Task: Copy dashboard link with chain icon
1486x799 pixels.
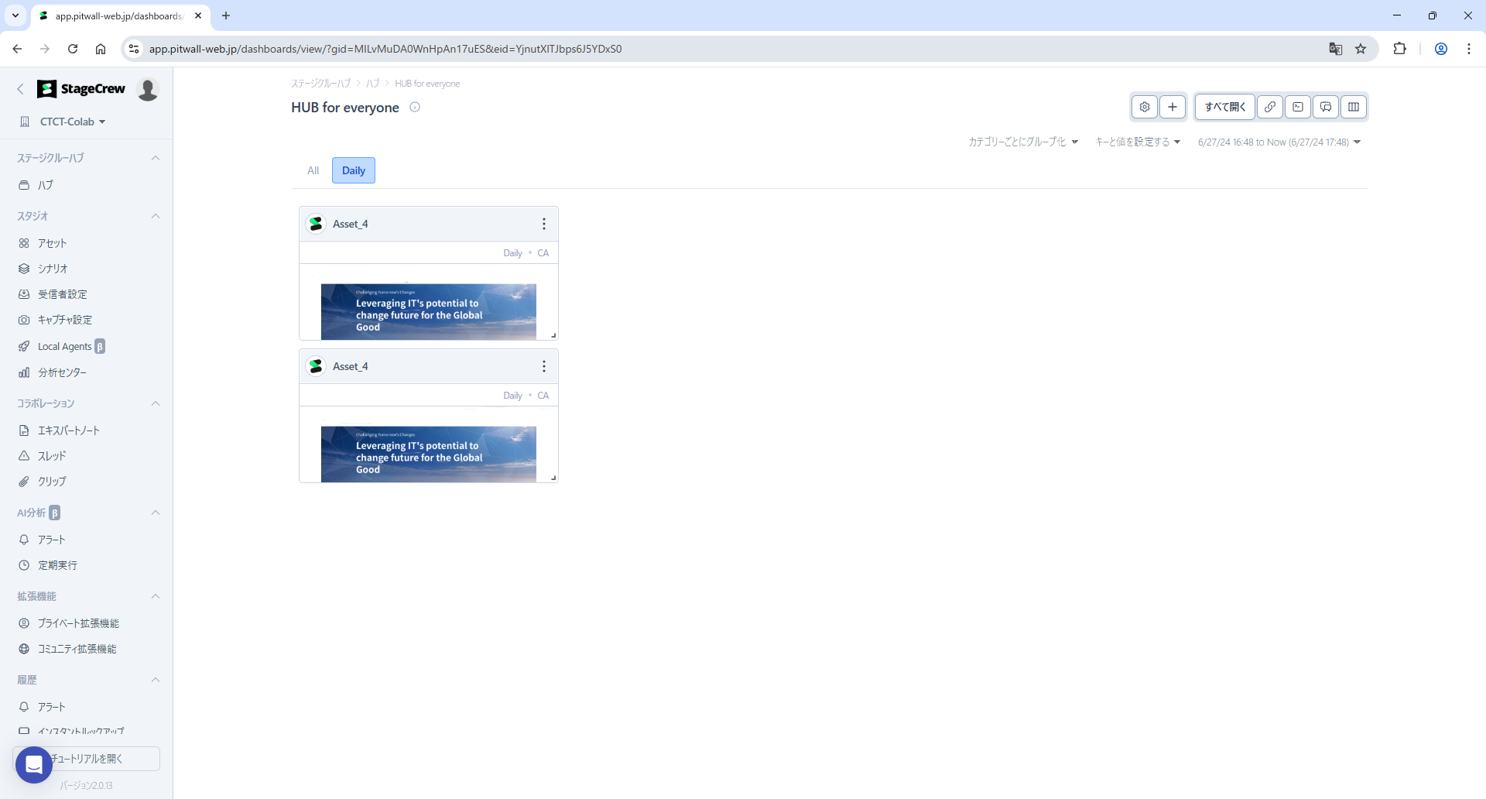Action: click(1270, 107)
